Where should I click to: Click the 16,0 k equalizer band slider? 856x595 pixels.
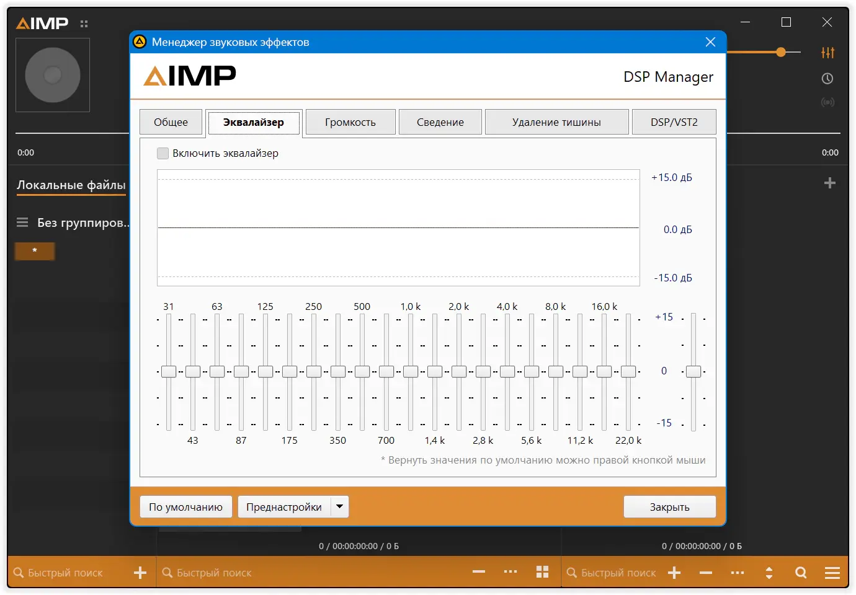(x=604, y=372)
